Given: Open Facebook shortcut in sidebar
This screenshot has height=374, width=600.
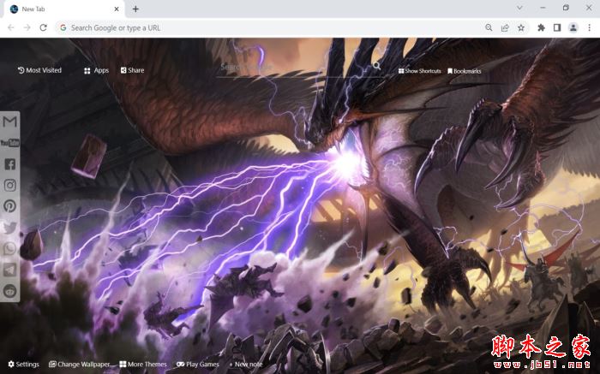Looking at the screenshot, I should pyautogui.click(x=10, y=164).
